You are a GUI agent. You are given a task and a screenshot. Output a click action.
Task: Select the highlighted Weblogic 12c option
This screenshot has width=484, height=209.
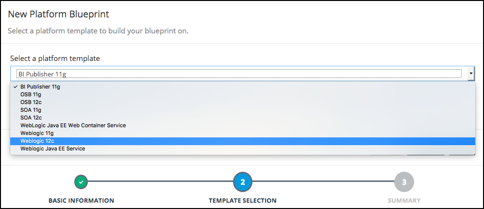[x=37, y=141]
